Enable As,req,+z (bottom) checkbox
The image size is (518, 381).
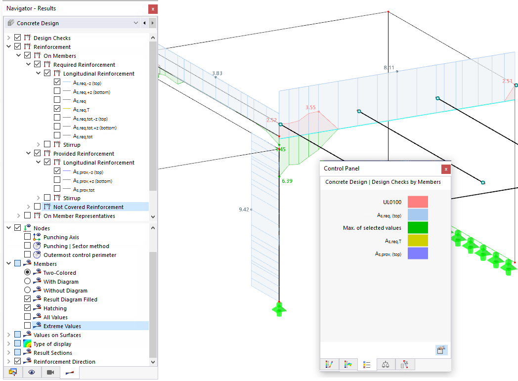(x=57, y=91)
